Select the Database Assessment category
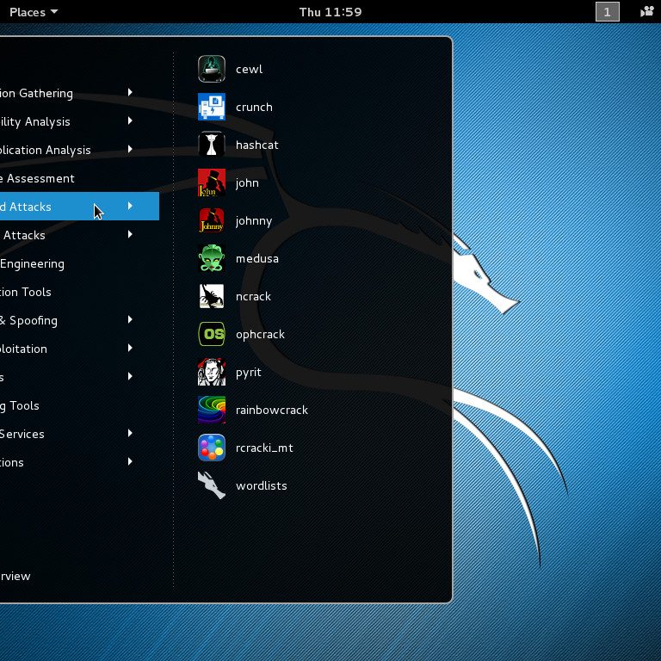 pos(38,178)
